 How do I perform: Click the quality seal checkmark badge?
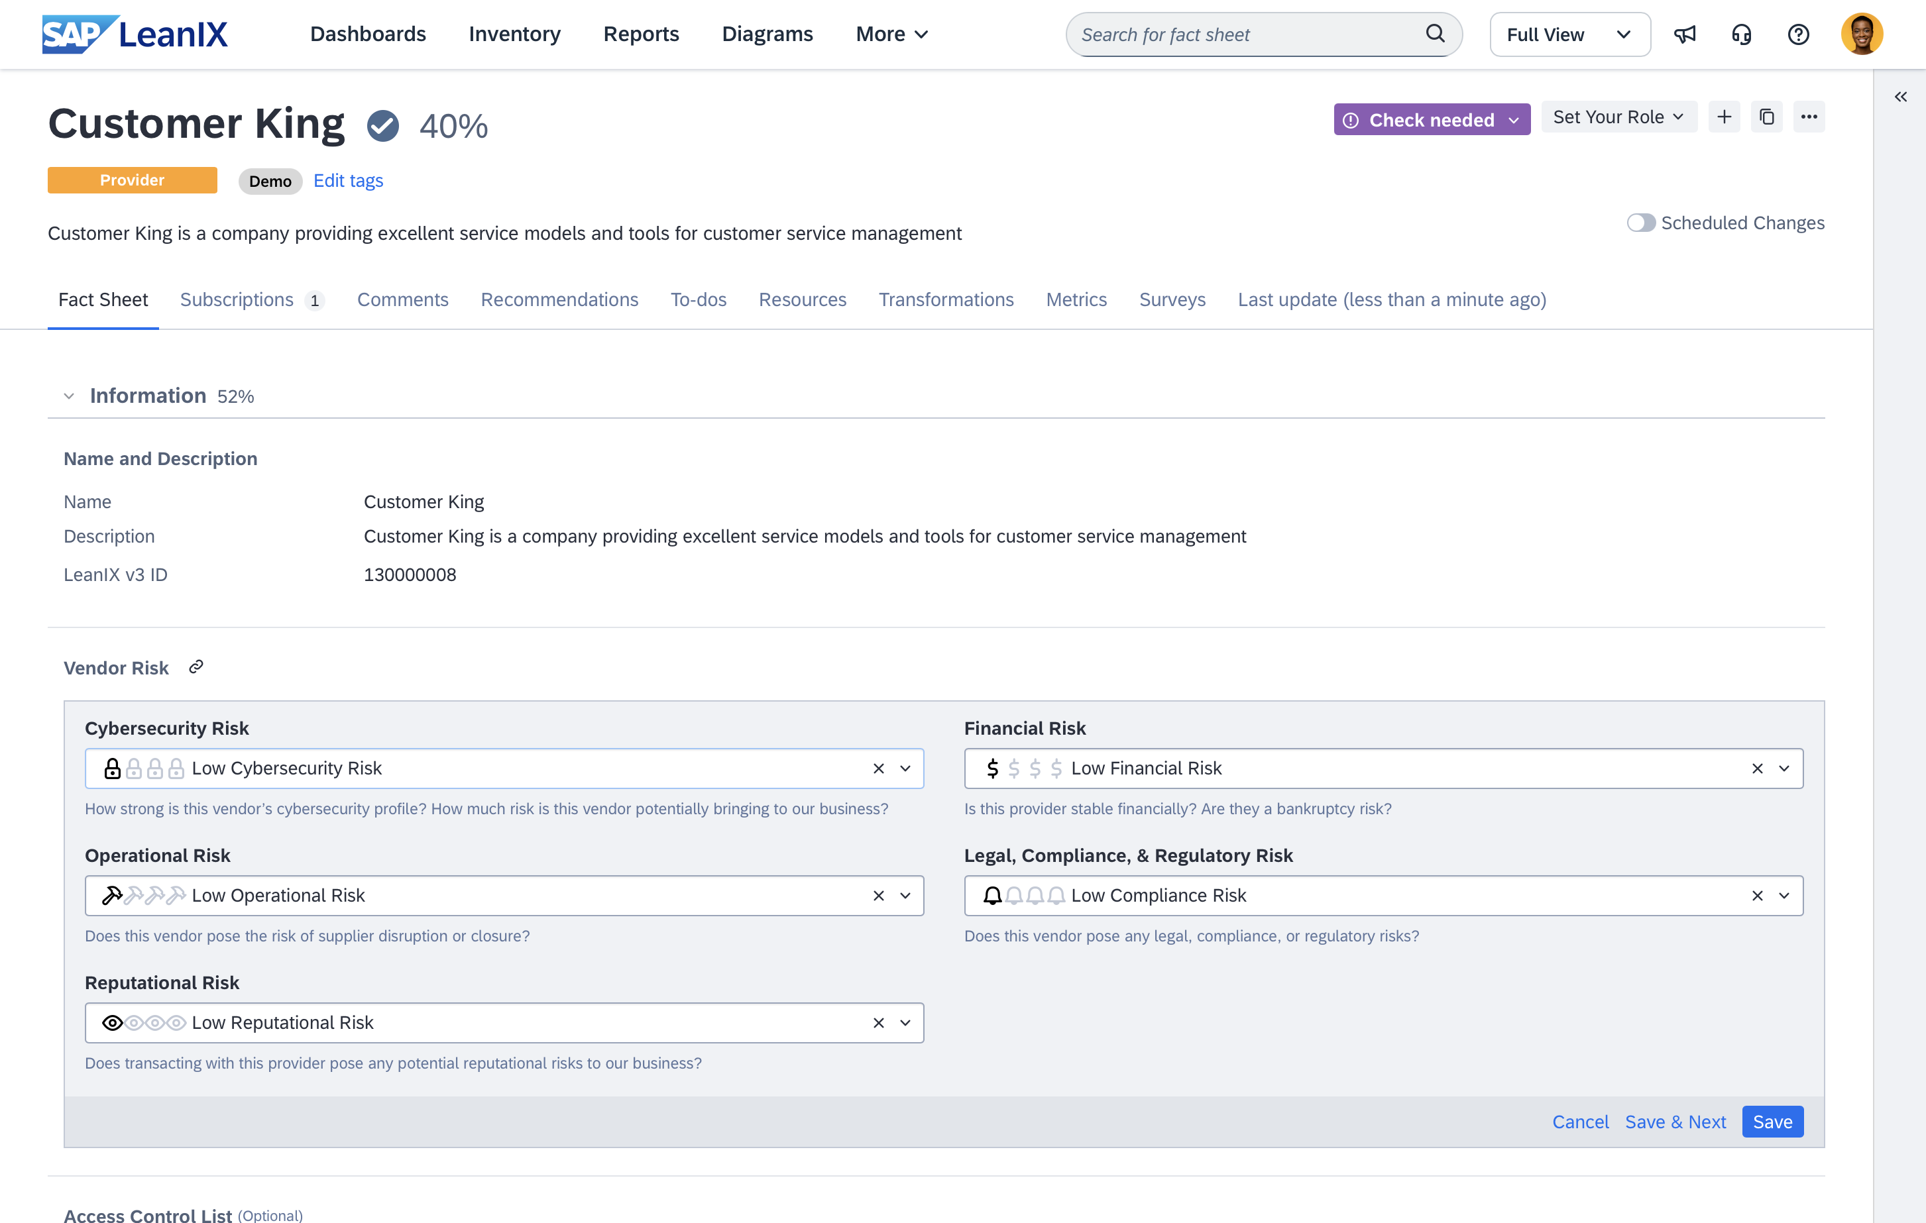pyautogui.click(x=382, y=125)
